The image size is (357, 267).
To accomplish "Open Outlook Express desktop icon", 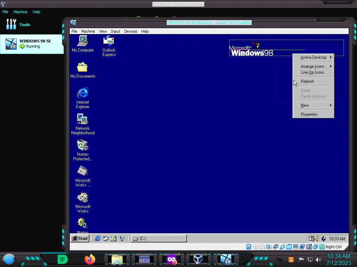I will (x=109, y=46).
